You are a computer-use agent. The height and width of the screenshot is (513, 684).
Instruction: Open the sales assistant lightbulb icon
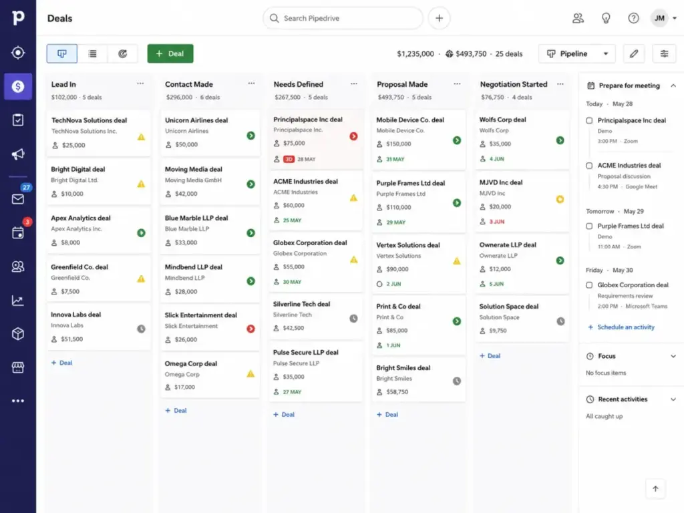click(606, 18)
